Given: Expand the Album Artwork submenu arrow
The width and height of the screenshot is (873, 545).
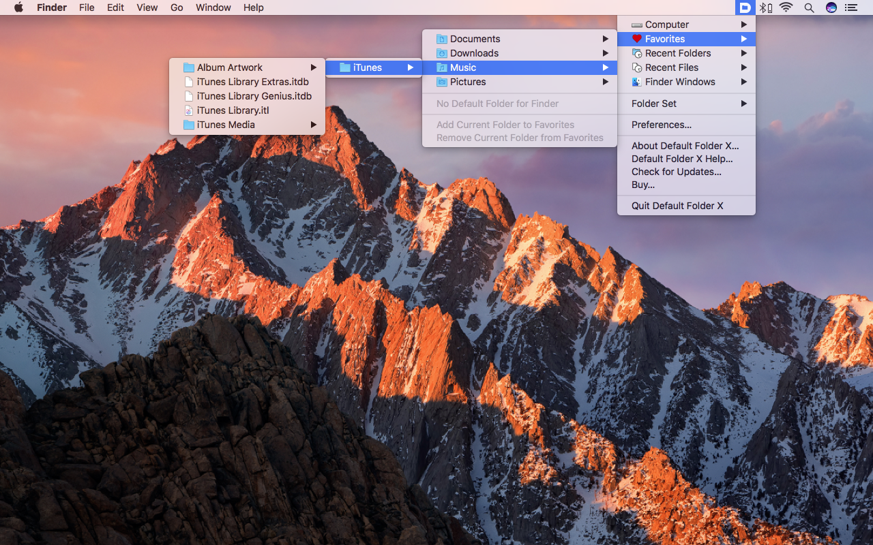Looking at the screenshot, I should [314, 67].
